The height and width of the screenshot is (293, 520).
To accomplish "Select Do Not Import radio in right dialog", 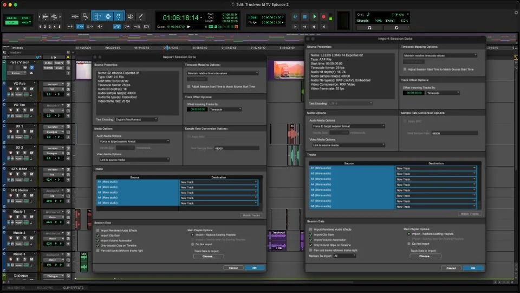I will (x=409, y=244).
